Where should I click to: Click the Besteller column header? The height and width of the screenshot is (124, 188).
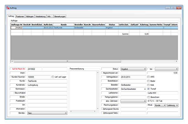pyautogui.click(x=79, y=25)
